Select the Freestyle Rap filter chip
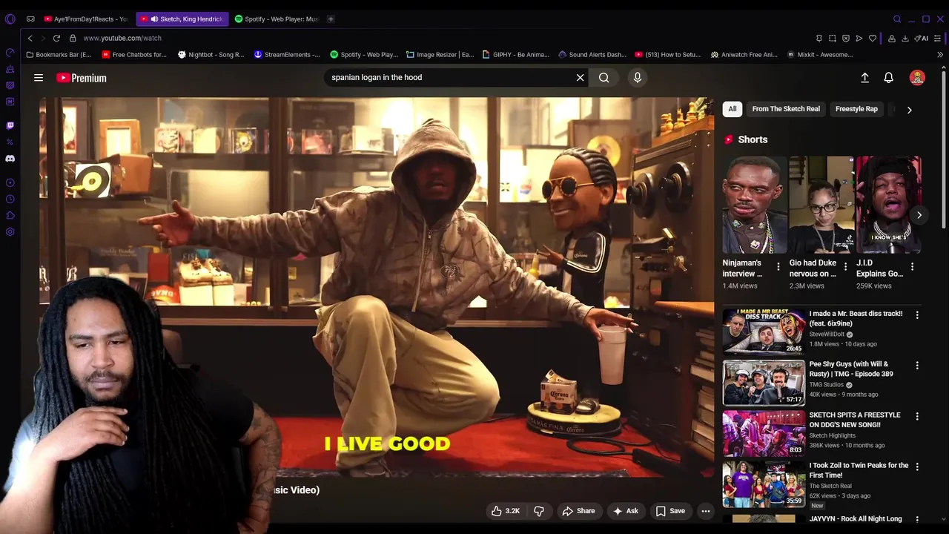 point(856,109)
